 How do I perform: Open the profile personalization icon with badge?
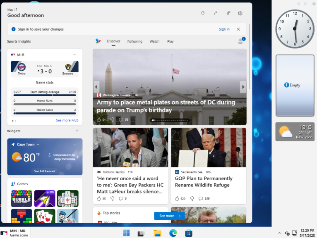[x=241, y=40]
